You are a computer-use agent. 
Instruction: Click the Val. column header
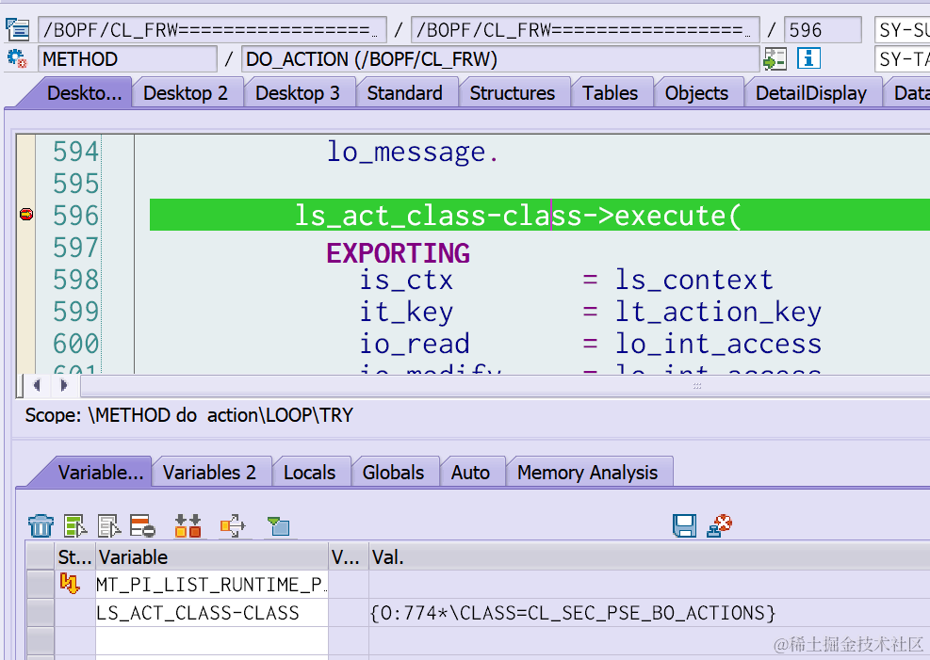(649, 557)
